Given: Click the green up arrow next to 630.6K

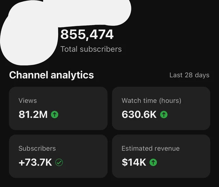Looking at the screenshot, I should (164, 115).
